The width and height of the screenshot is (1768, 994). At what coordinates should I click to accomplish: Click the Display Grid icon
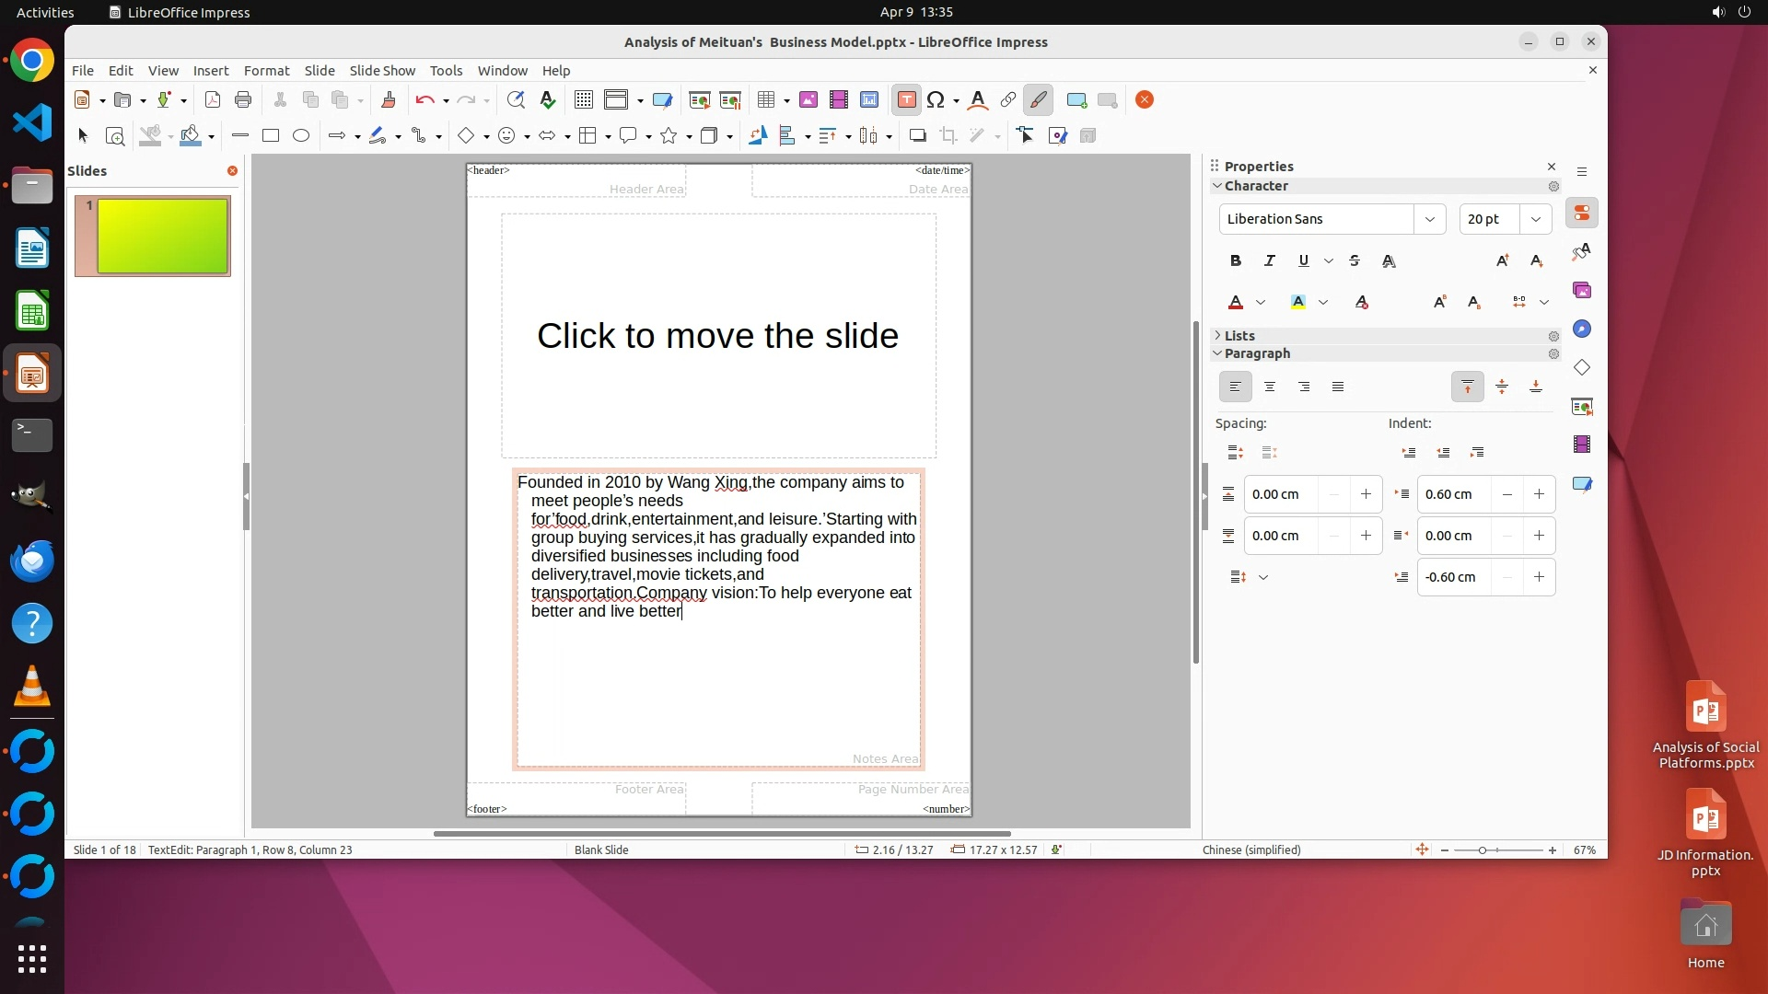(583, 100)
